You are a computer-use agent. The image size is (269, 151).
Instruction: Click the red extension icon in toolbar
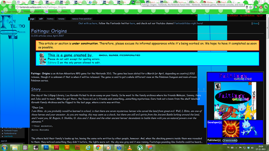[261, 7]
